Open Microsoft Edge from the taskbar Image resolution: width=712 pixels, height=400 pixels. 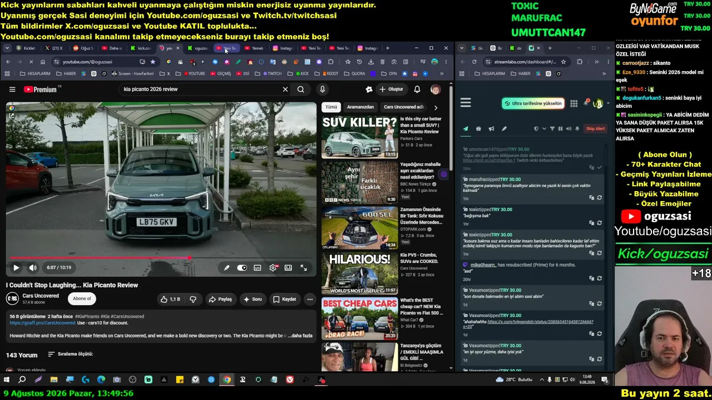[101, 380]
